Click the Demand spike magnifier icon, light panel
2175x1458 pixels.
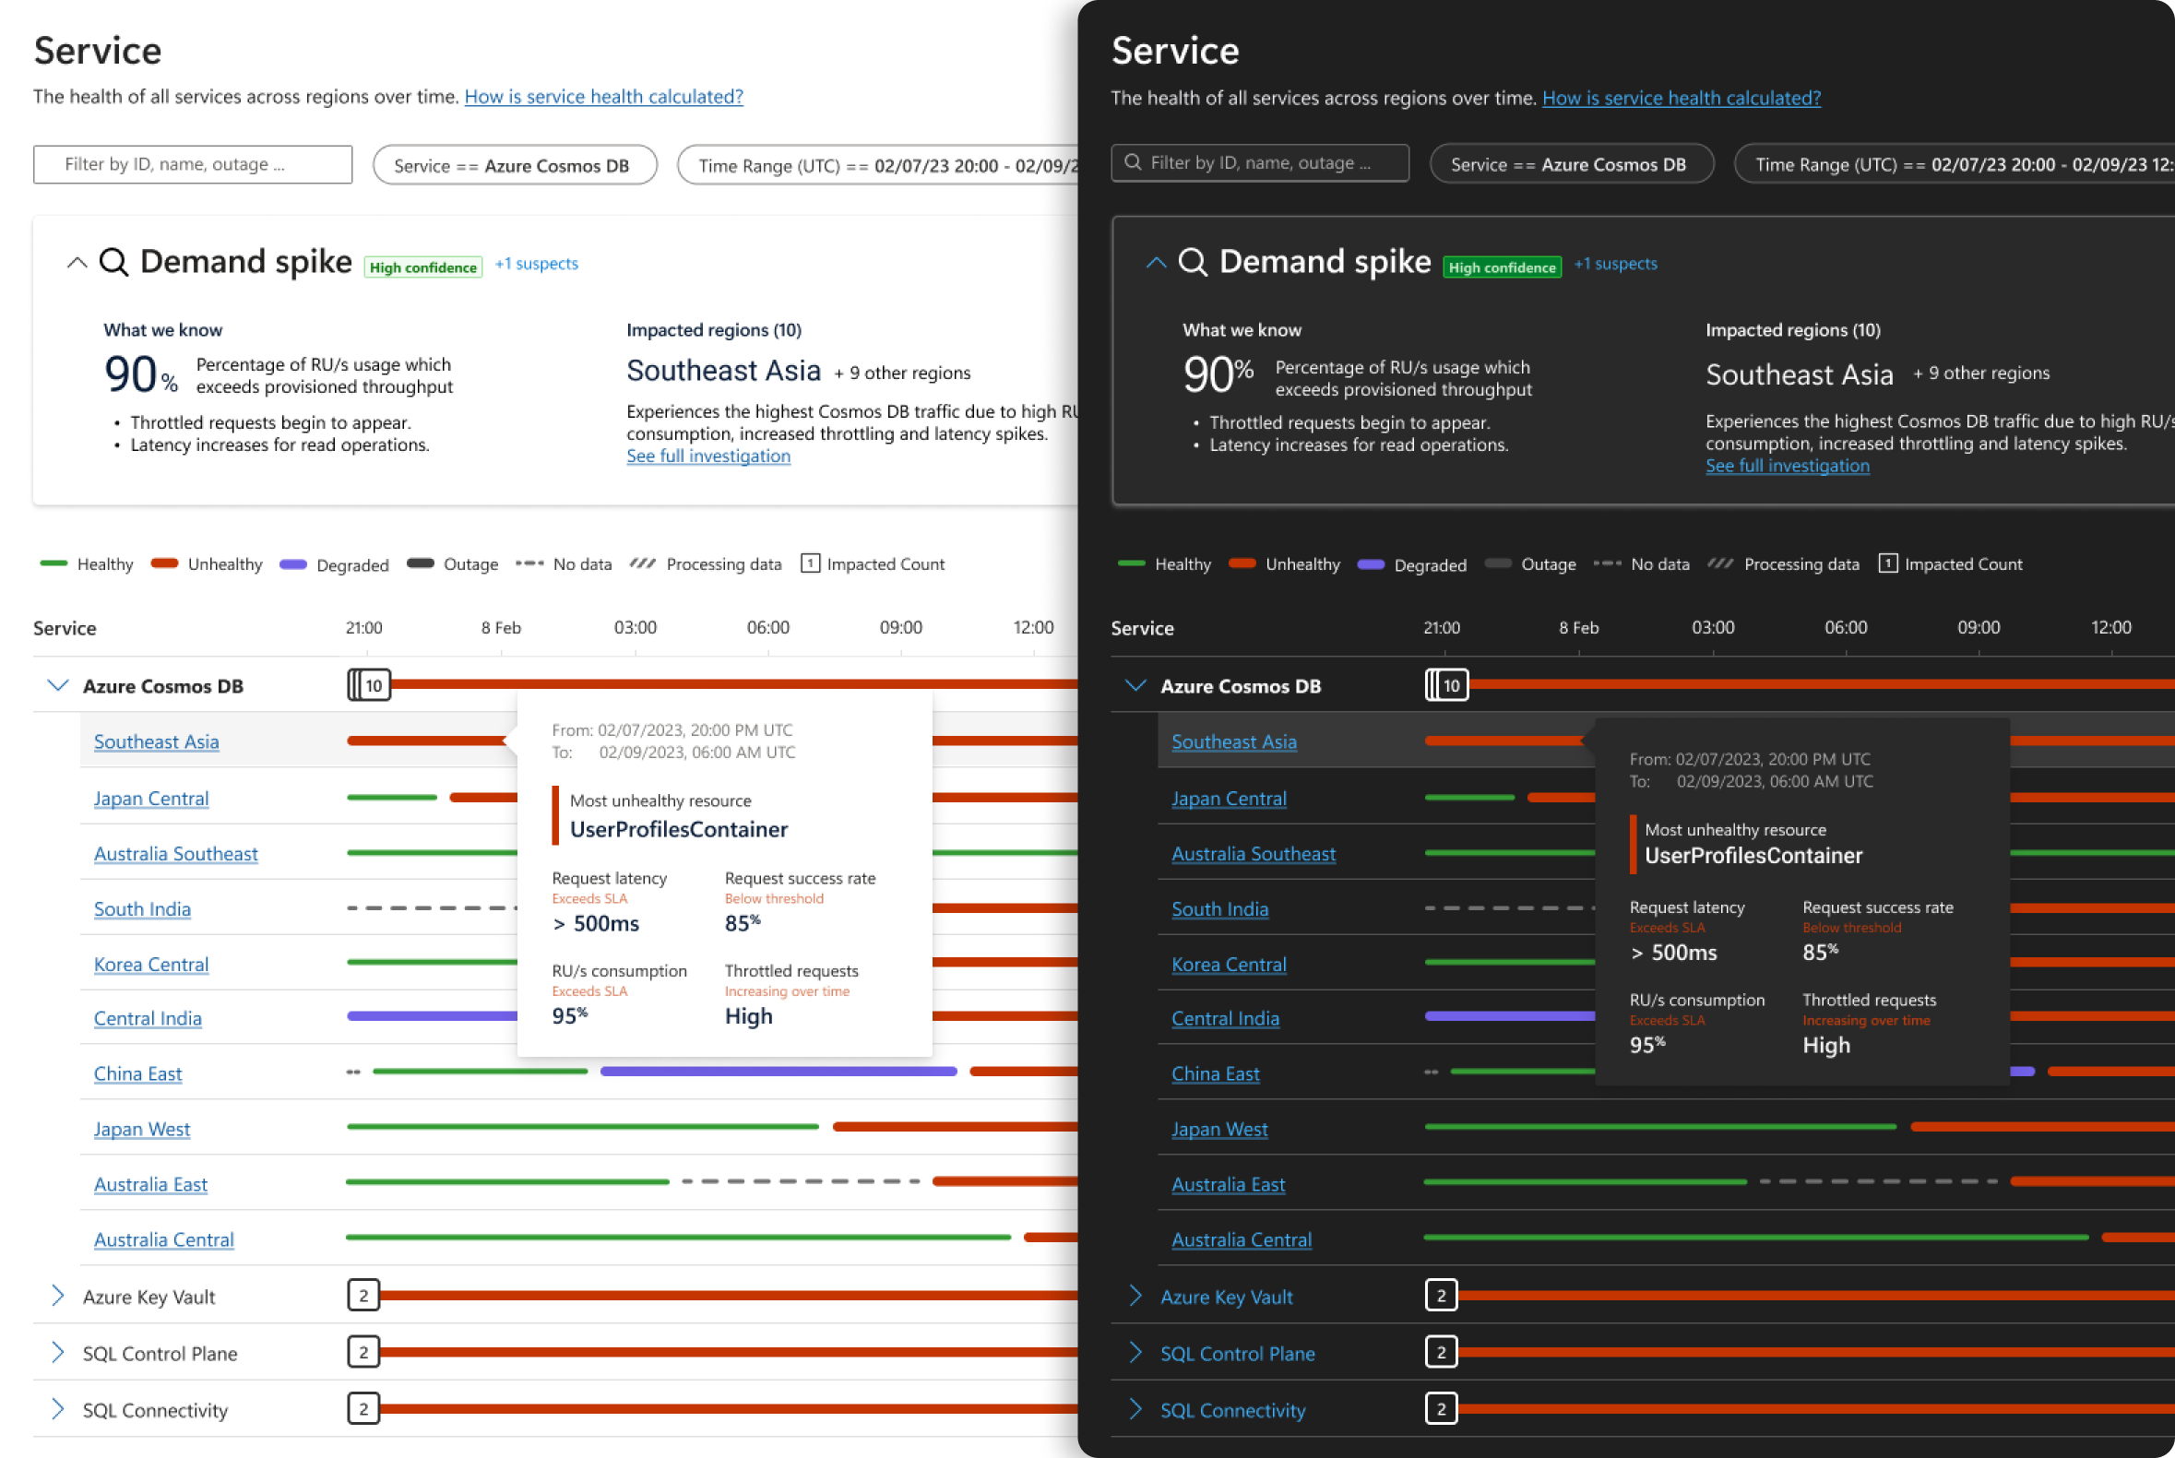click(x=113, y=262)
